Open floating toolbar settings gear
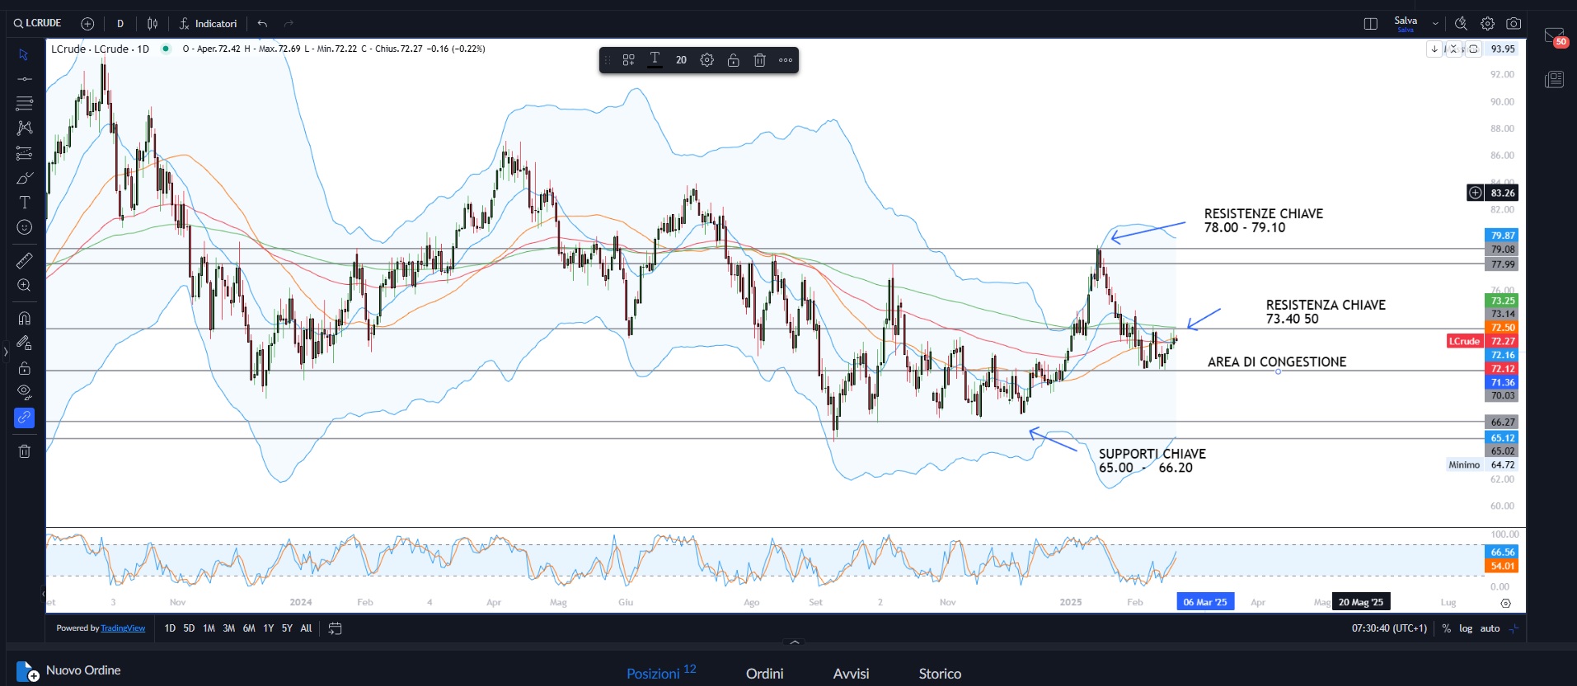 706,60
